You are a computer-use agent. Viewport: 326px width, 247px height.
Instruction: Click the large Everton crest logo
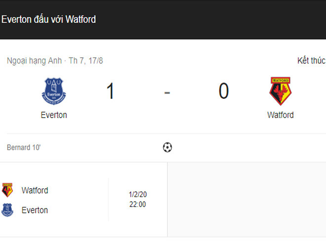[x=54, y=91]
